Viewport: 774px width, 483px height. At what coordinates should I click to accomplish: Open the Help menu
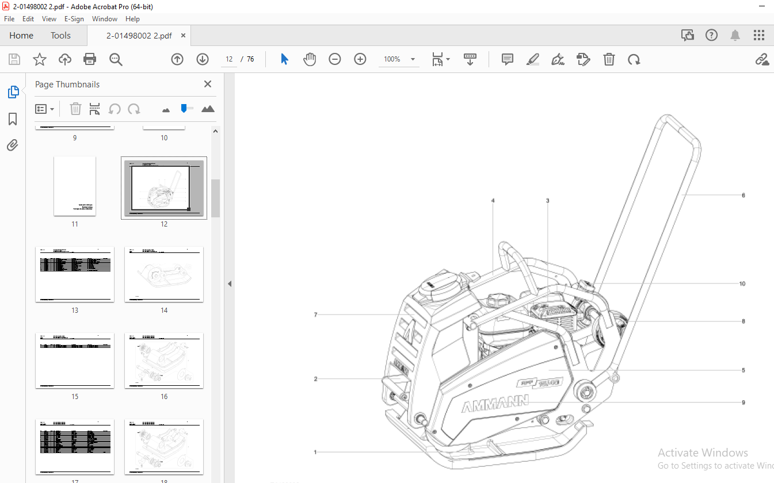click(132, 19)
